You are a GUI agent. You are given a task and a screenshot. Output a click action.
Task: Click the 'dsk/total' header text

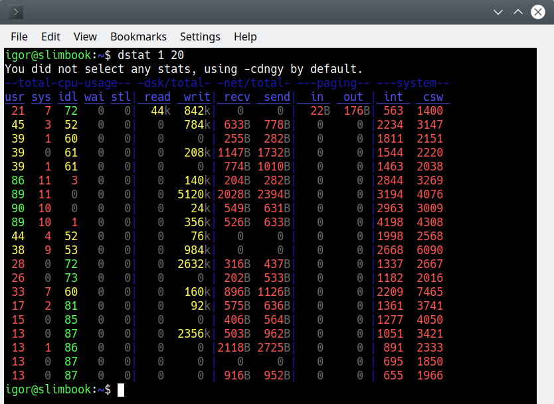(x=173, y=83)
